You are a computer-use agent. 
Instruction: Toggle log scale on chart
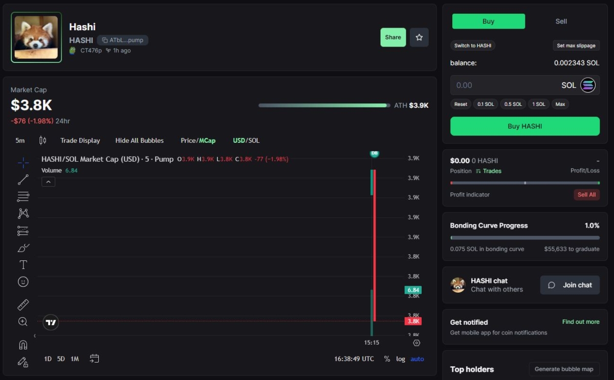click(x=401, y=359)
